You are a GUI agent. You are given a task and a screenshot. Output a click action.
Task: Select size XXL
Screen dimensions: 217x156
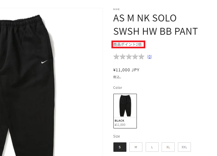click(x=184, y=147)
